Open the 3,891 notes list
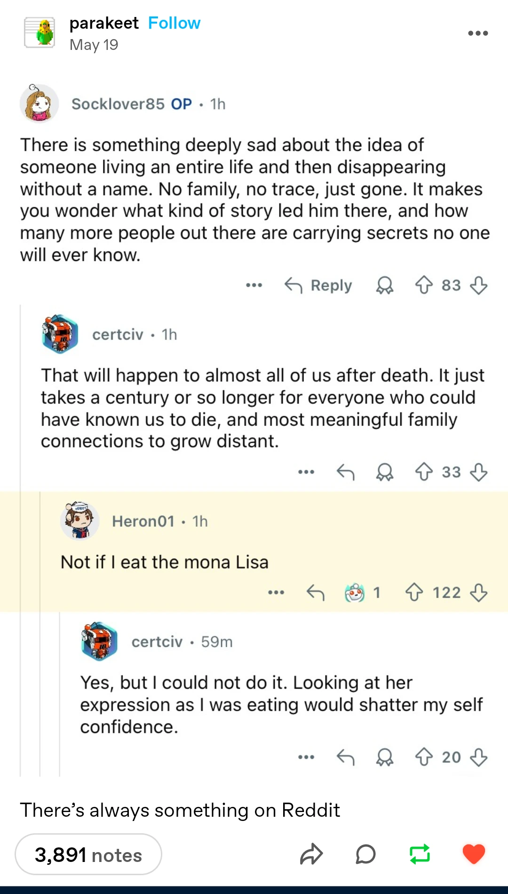 [88, 854]
